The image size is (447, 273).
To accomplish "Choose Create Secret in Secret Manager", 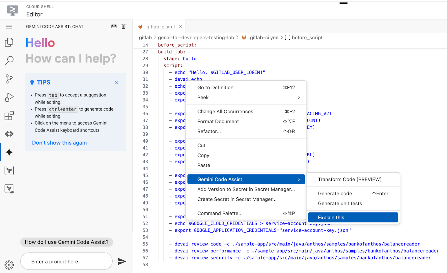I will (x=246, y=199).
